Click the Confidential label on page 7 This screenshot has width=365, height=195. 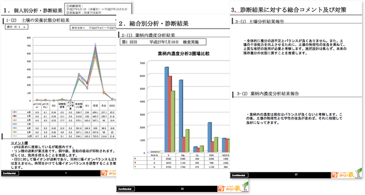10,173
